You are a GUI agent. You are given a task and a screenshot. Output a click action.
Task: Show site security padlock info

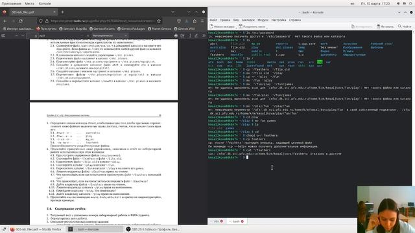pos(47,21)
